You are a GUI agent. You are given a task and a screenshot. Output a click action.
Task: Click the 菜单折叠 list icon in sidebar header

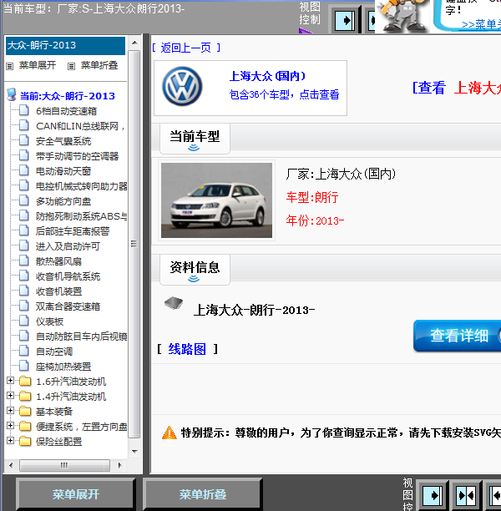[x=71, y=66]
